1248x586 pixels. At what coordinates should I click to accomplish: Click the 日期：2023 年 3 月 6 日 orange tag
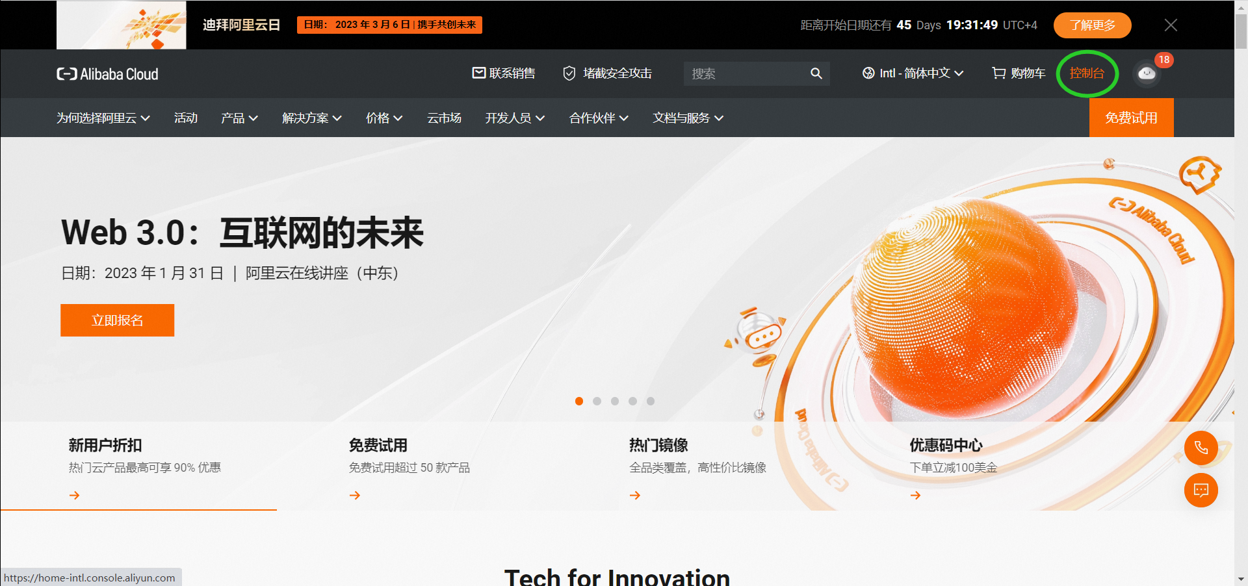[389, 25]
